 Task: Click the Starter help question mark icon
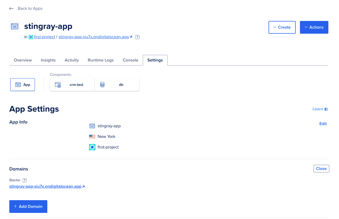[x=25, y=180]
